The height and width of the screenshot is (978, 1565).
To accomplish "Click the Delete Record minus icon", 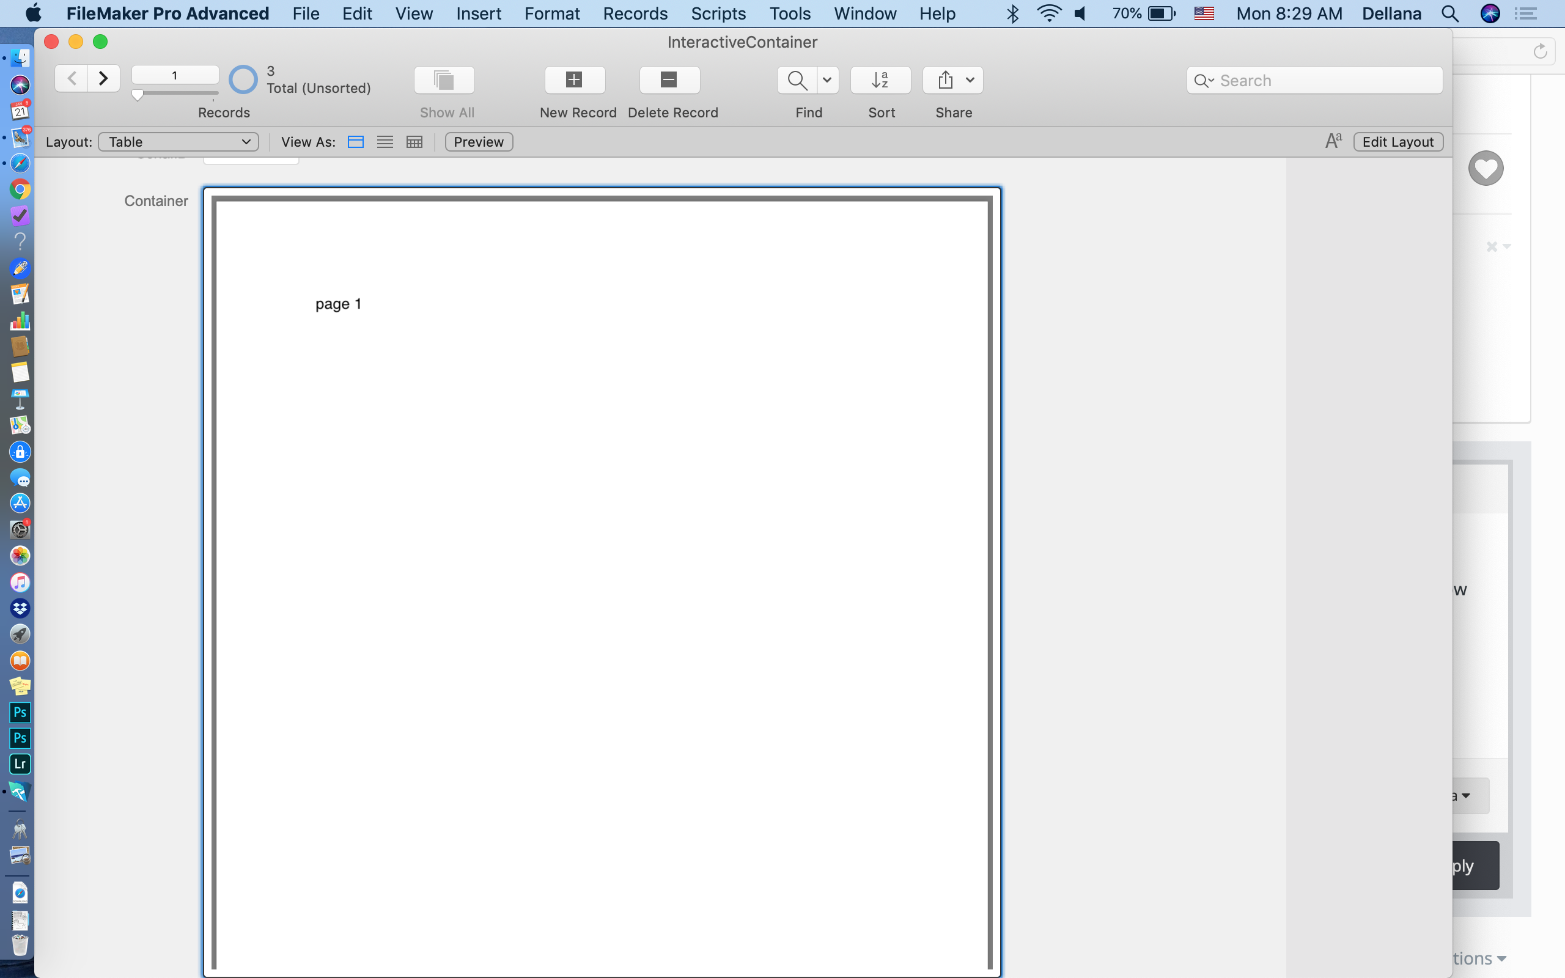I will tap(669, 80).
